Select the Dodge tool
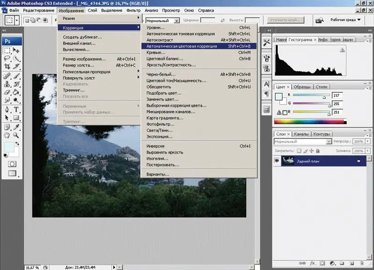374x270 pixels. tap(16, 100)
